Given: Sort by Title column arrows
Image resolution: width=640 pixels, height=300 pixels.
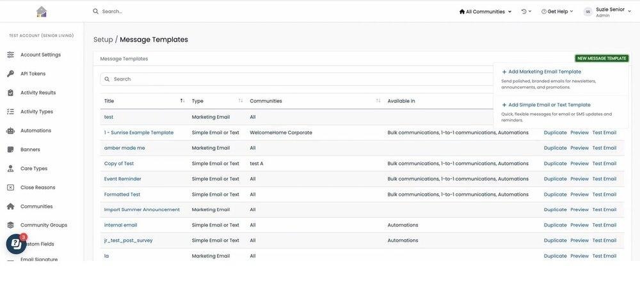Looking at the screenshot, I should click(x=182, y=101).
